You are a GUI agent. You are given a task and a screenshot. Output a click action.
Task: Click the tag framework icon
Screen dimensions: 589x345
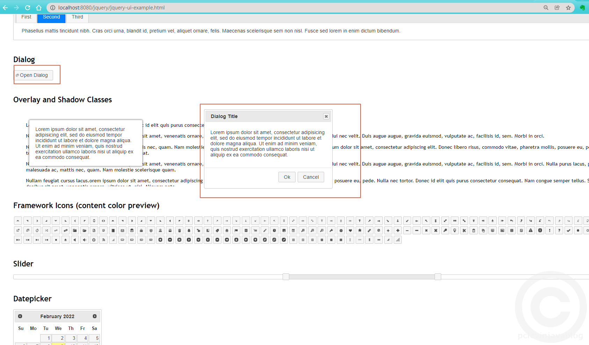(x=217, y=230)
